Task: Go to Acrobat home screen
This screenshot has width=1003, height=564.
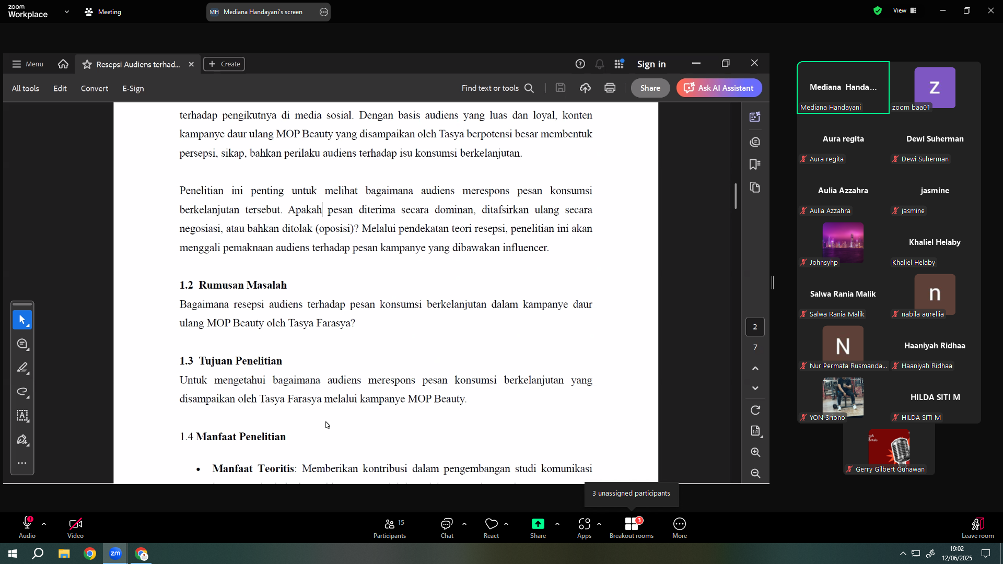Action: click(x=63, y=64)
